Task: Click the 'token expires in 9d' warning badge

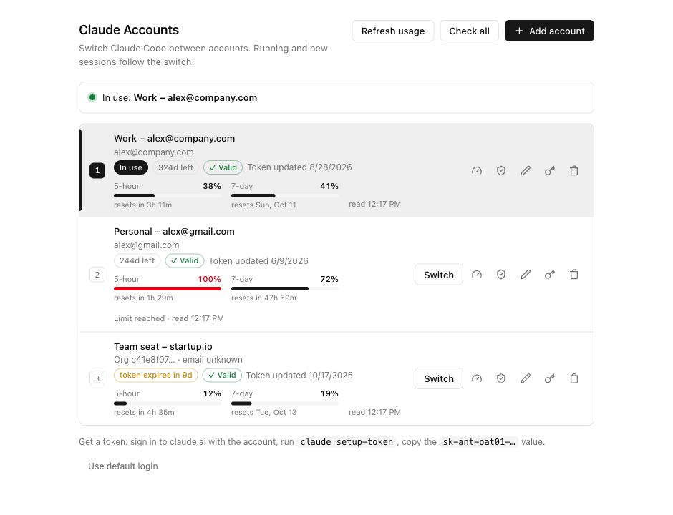Action: tap(156, 375)
